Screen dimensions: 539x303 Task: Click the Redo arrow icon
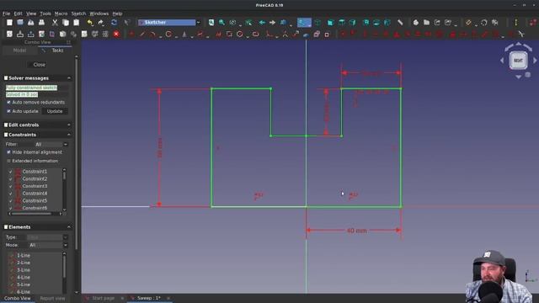coord(101,23)
